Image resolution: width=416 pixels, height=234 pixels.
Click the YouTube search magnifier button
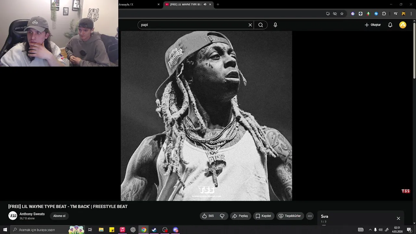coord(261,25)
